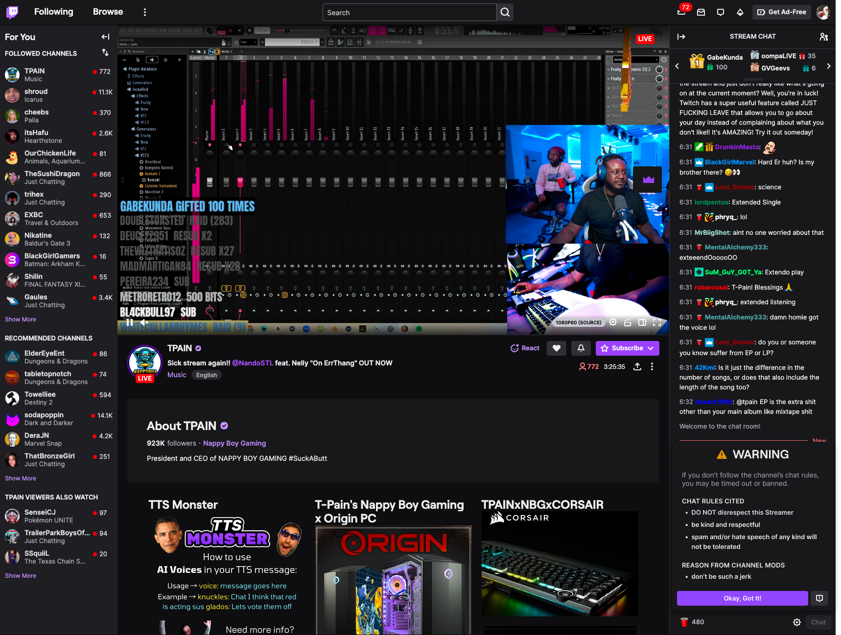Share the TPAIN stream
The height and width of the screenshot is (635, 841).
637,366
